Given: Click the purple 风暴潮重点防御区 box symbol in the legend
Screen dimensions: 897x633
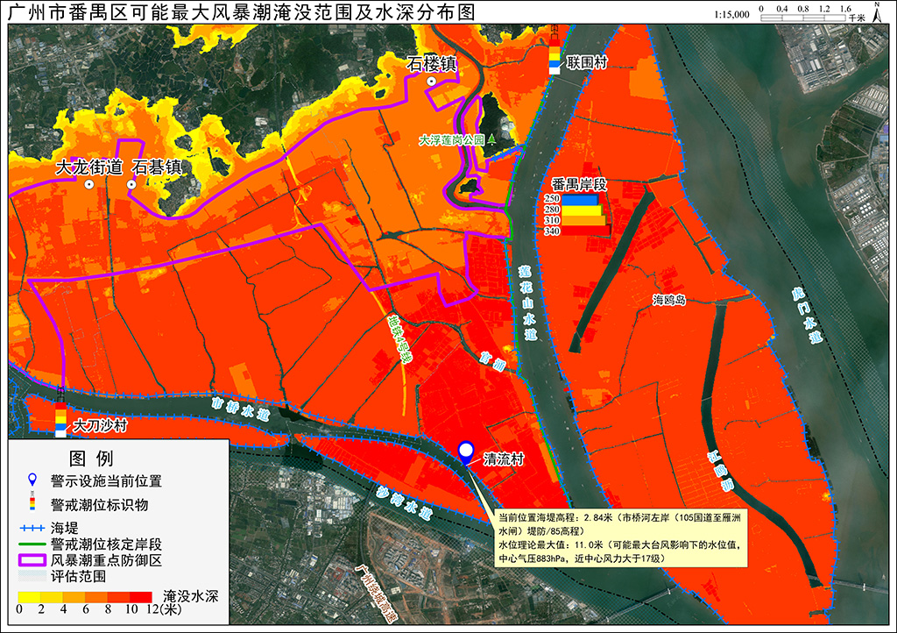Looking at the screenshot, I should tap(32, 559).
